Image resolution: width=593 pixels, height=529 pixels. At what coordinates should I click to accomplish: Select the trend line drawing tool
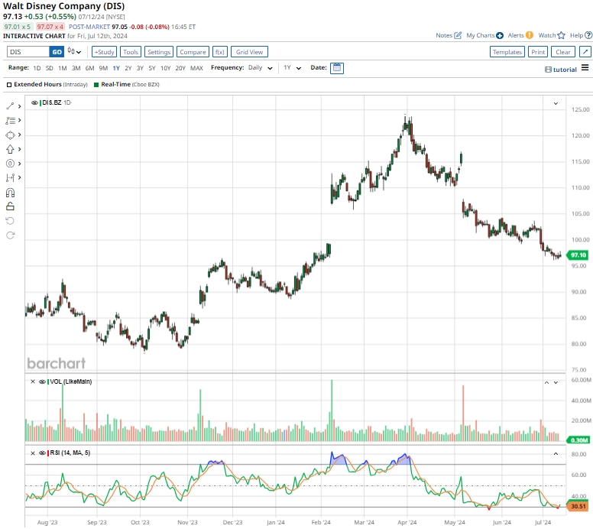(10, 106)
